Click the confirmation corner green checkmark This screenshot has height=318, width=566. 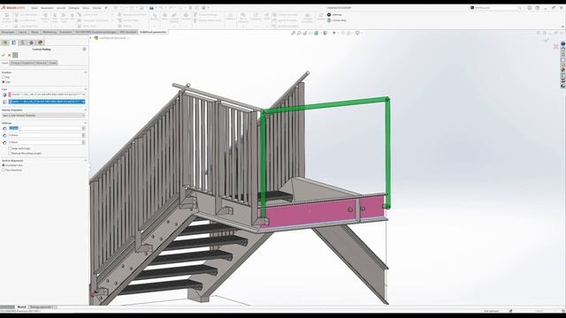(547, 40)
